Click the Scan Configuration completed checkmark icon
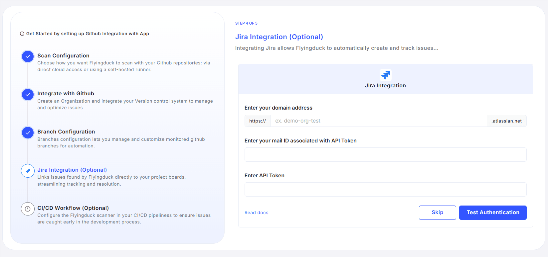Image resolution: width=548 pixels, height=257 pixels. tap(28, 56)
